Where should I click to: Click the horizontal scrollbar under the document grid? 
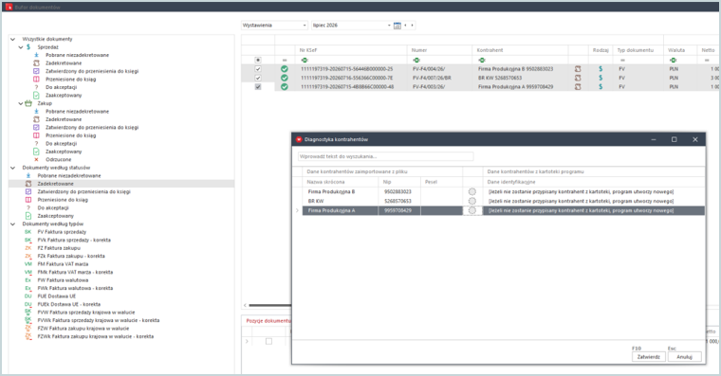point(269,305)
